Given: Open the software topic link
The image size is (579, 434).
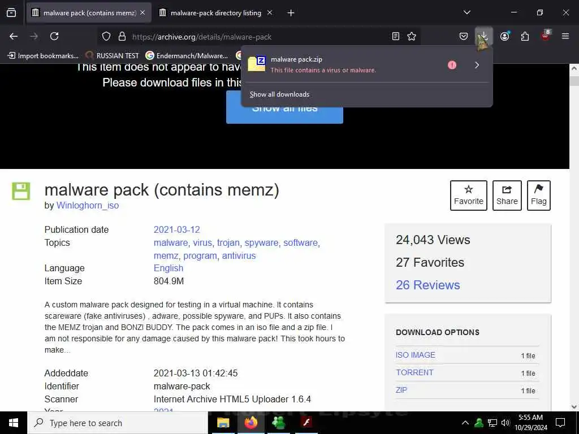Looking at the screenshot, I should (301, 242).
